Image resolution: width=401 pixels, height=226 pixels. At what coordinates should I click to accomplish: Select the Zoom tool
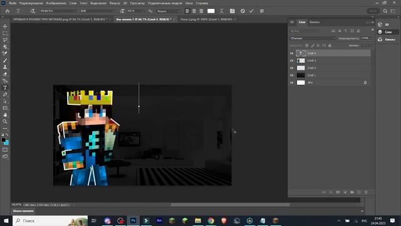click(5, 121)
